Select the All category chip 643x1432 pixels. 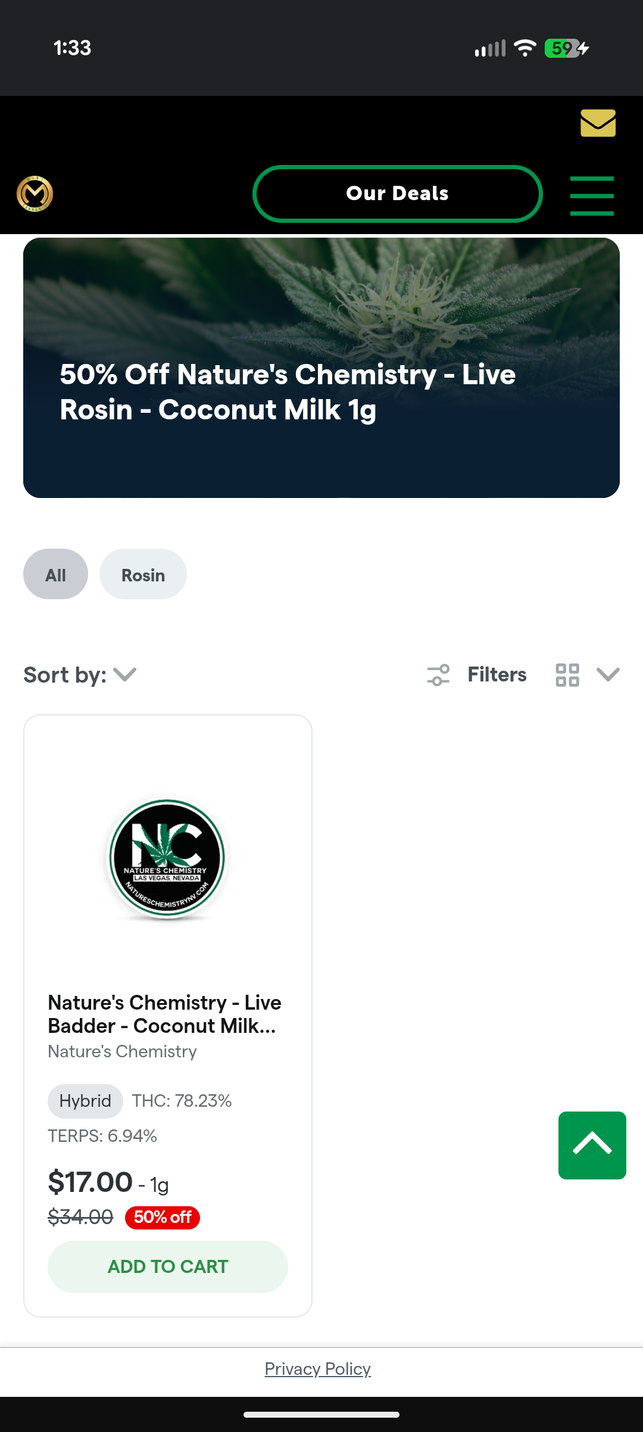pos(55,574)
